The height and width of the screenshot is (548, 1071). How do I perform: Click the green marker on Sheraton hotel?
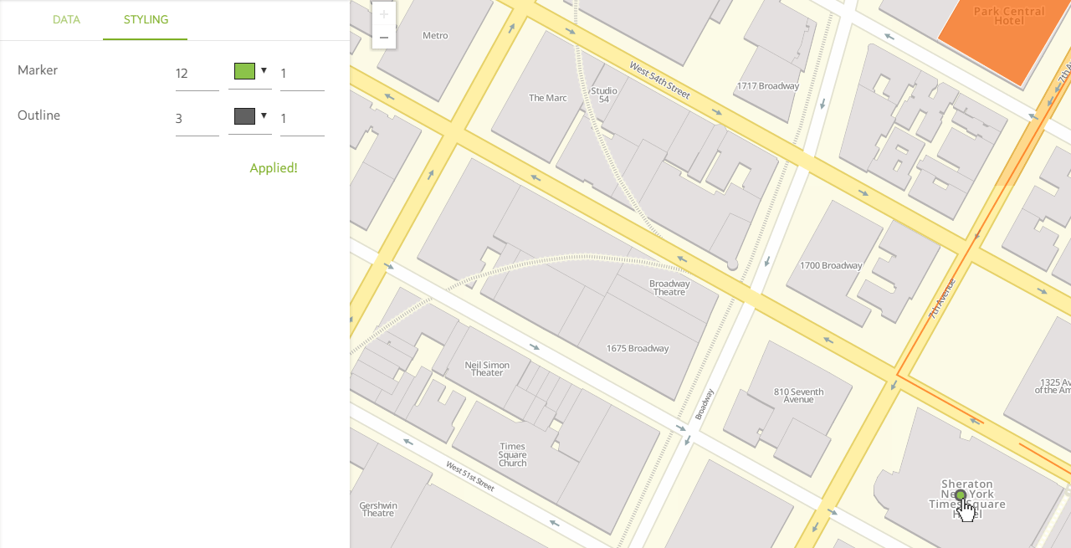point(961,495)
